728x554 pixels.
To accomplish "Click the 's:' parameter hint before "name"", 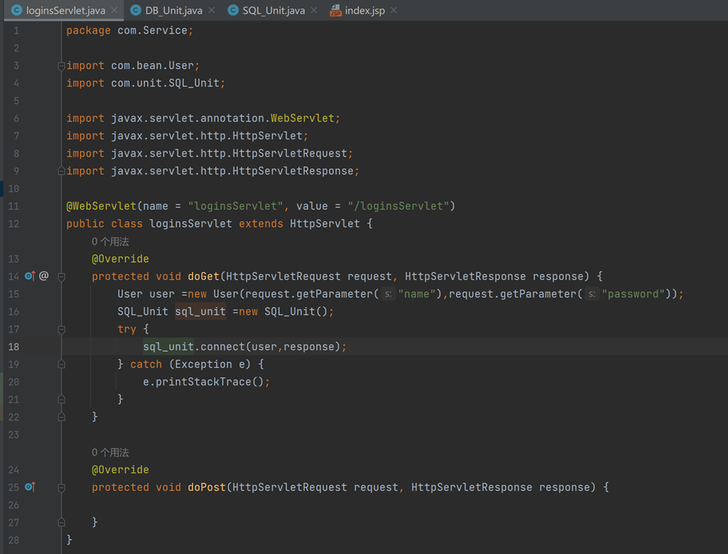I will [388, 294].
